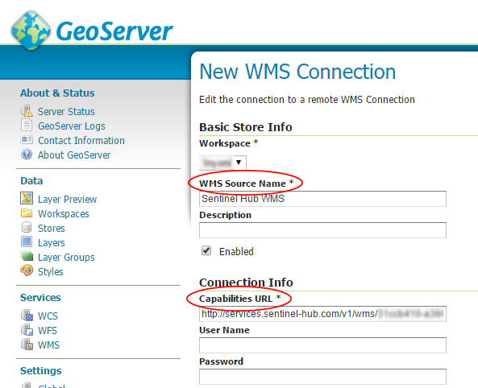Click the WMS service icon
The width and height of the screenshot is (478, 388).
click(27, 345)
